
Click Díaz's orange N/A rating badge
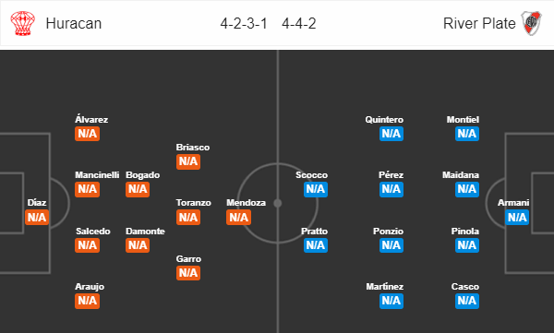tap(37, 217)
